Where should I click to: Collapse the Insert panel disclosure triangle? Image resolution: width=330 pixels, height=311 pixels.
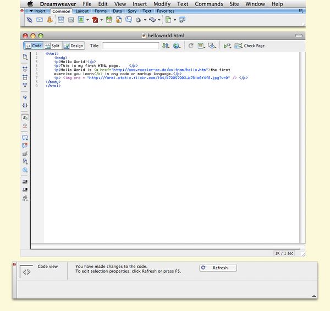point(30,11)
